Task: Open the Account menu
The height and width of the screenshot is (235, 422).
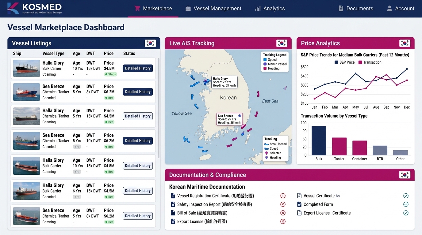Action: coord(401,9)
